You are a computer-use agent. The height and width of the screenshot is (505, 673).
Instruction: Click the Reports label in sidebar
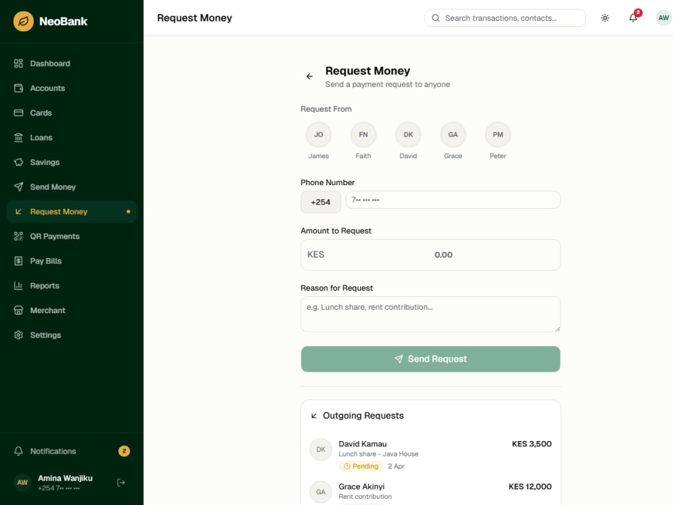pos(44,286)
